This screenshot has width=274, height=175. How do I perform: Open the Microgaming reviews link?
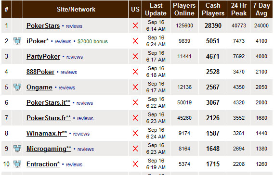point(86,149)
